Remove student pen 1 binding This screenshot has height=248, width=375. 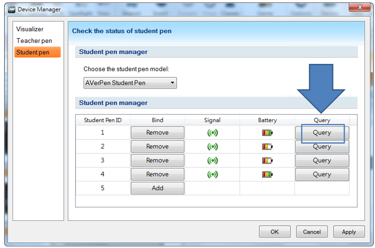(157, 133)
